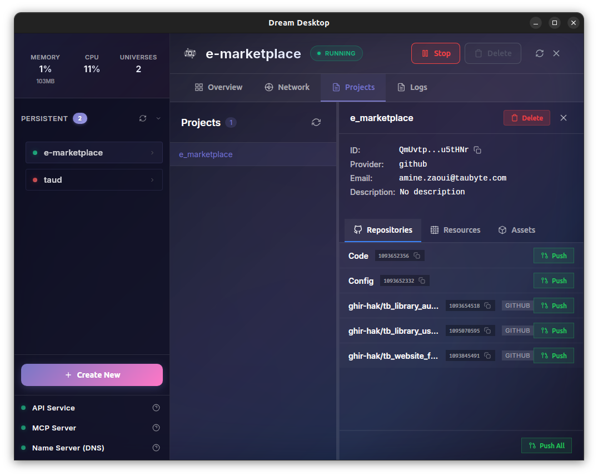Click the Projects count badge 1
The width and height of the screenshot is (598, 476).
231,123
